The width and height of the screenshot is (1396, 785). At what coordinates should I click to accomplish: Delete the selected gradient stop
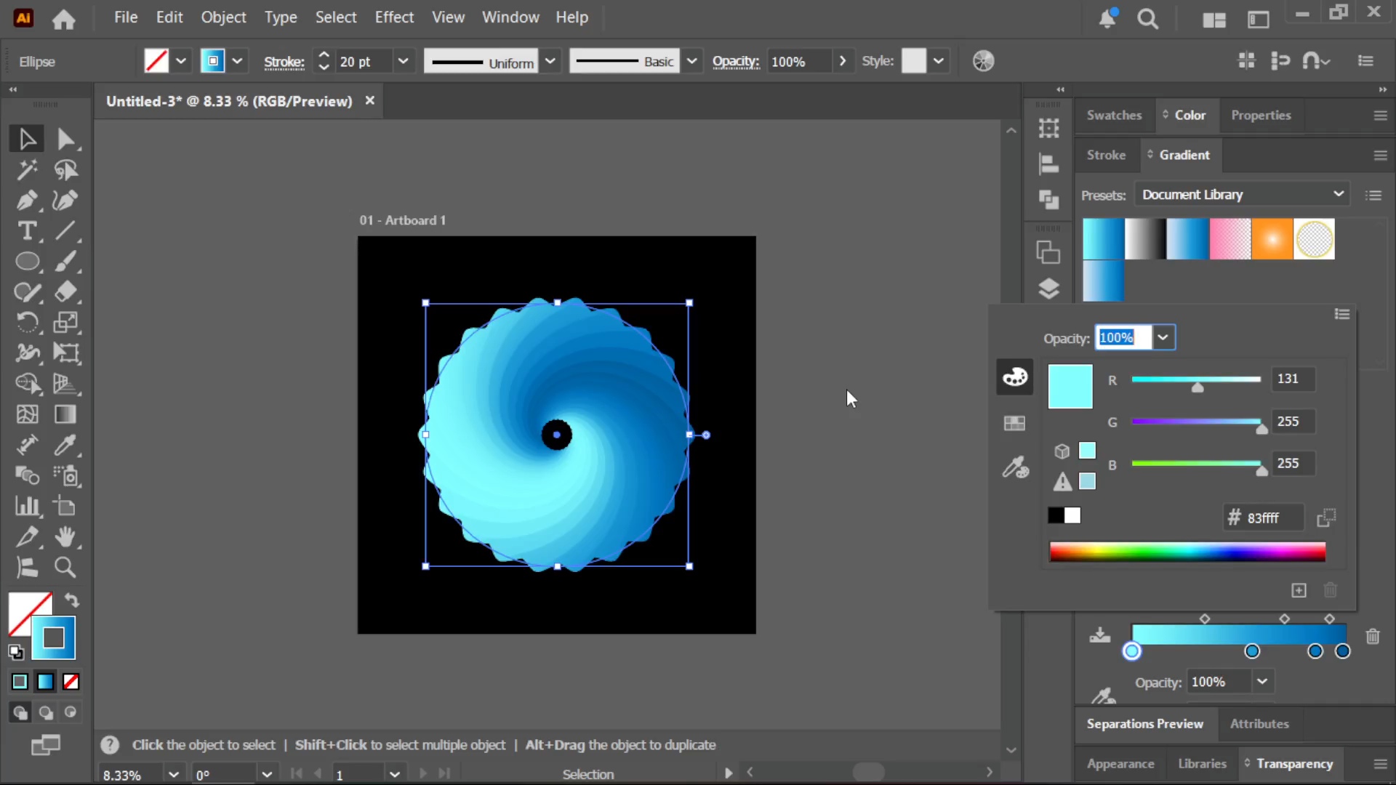click(x=1373, y=637)
